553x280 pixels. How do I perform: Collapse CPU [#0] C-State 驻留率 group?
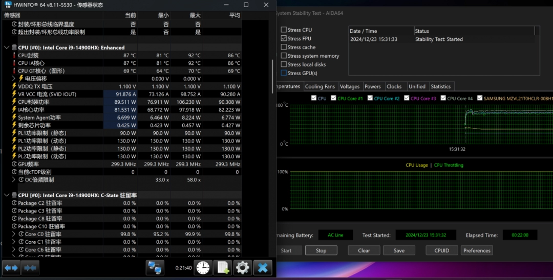[7, 195]
